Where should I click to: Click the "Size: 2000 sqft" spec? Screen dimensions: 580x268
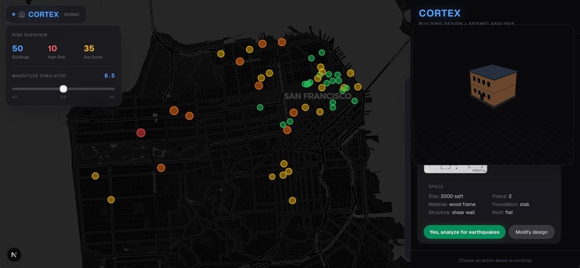point(445,196)
